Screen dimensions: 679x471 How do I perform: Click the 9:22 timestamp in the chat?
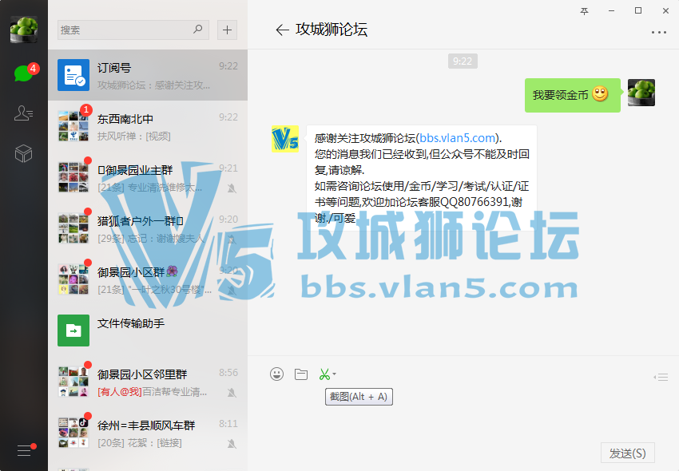coord(463,61)
